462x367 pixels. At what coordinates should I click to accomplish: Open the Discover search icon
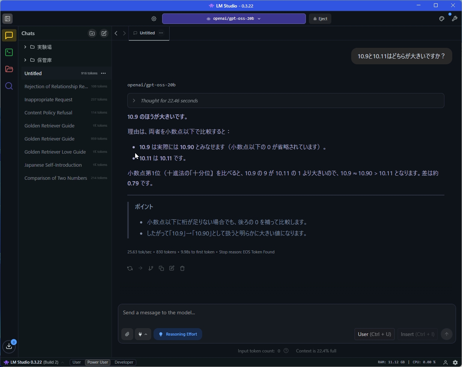9,86
